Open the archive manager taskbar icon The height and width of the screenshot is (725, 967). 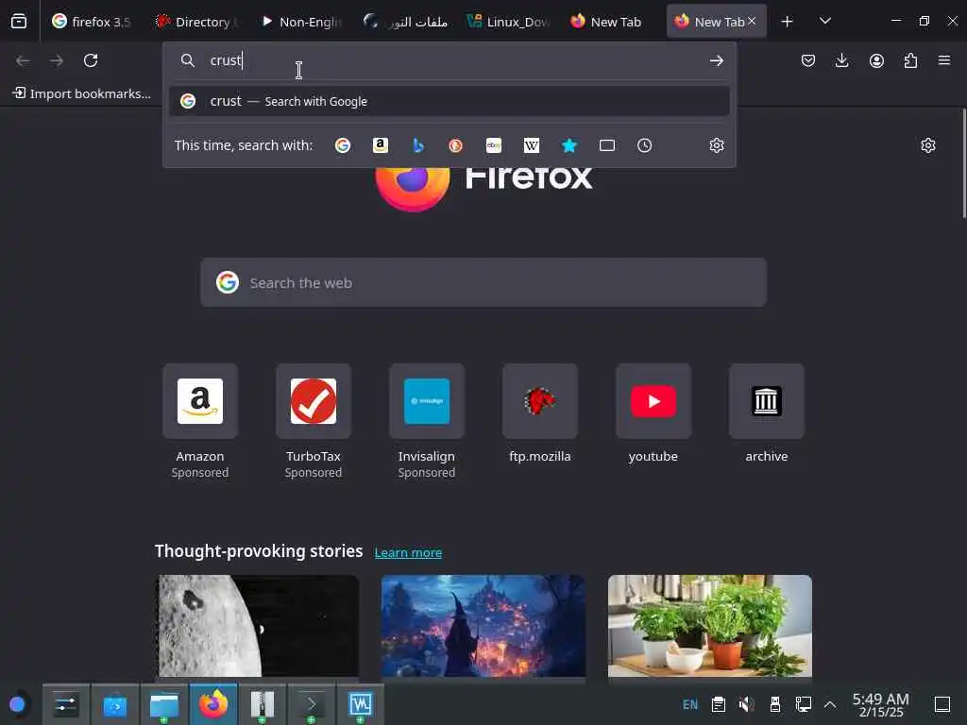pos(263,704)
